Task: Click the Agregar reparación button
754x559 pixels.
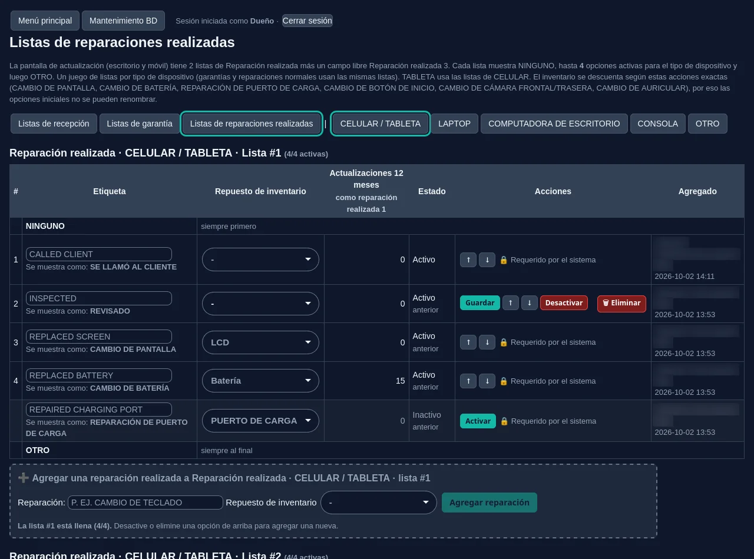Action: (490, 503)
